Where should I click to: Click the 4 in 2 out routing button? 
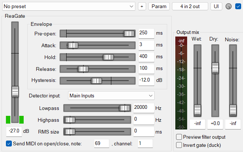[190, 7]
